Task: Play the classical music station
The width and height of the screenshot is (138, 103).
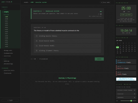Action: pyautogui.click(x=126, y=94)
